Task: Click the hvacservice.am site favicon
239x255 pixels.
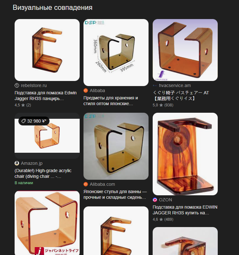Action: point(155,85)
